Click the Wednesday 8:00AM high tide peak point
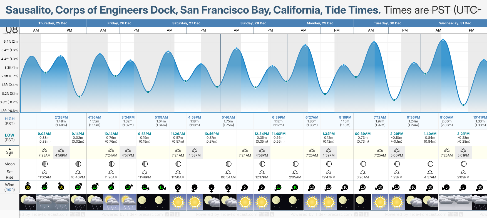The image size is (487, 218). coord(443,40)
